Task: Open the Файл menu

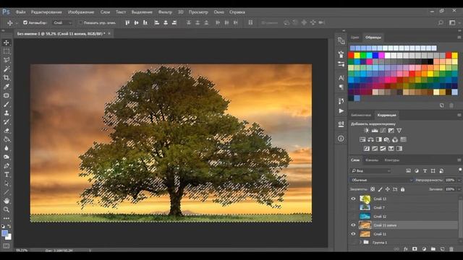Action: pyautogui.click(x=20, y=12)
